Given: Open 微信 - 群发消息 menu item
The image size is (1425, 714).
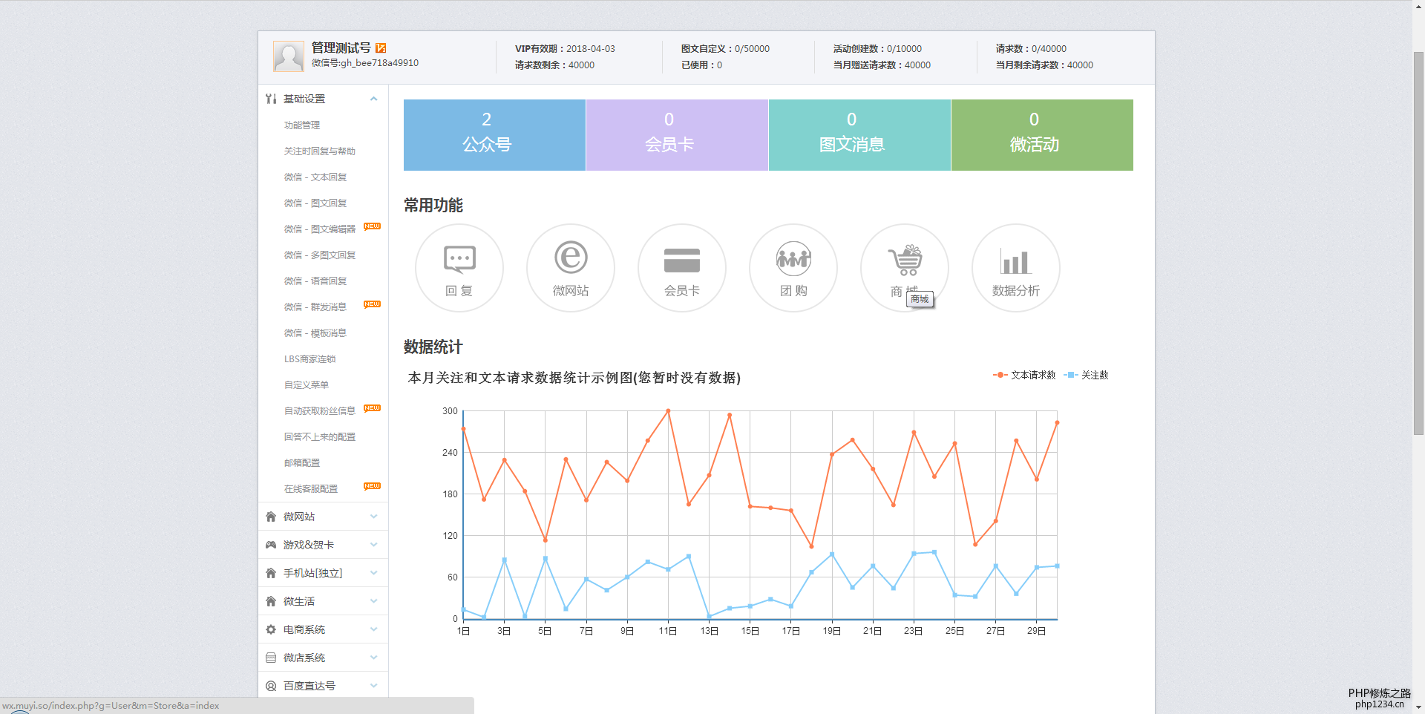Looking at the screenshot, I should point(315,307).
